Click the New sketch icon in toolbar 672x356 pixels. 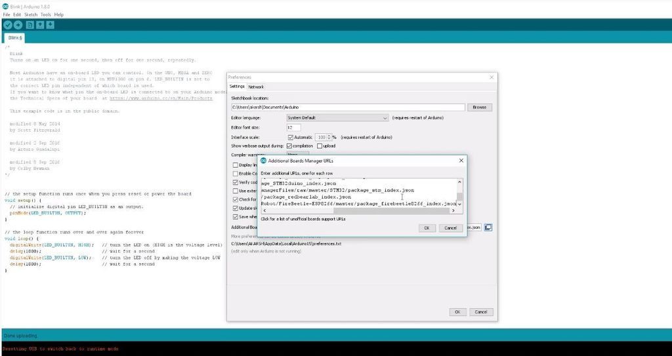(30, 26)
